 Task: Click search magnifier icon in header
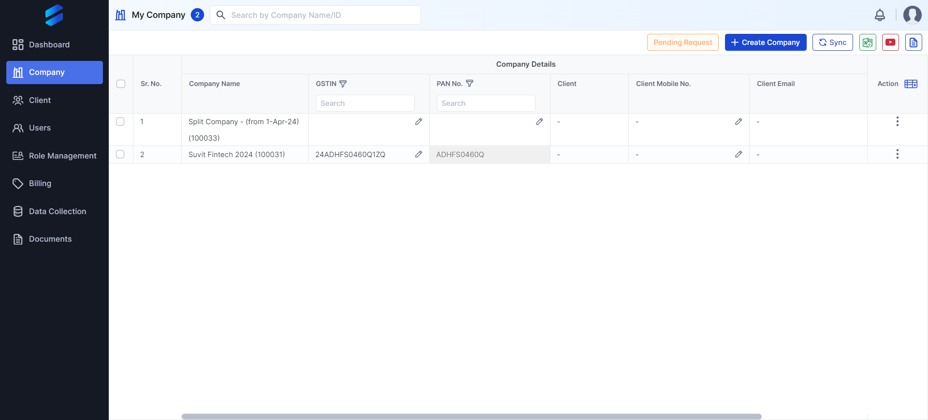click(221, 15)
